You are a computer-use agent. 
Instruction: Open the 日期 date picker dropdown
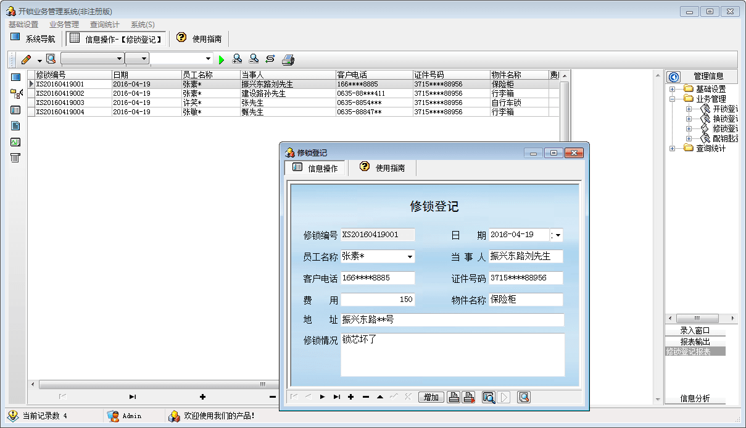tap(558, 235)
